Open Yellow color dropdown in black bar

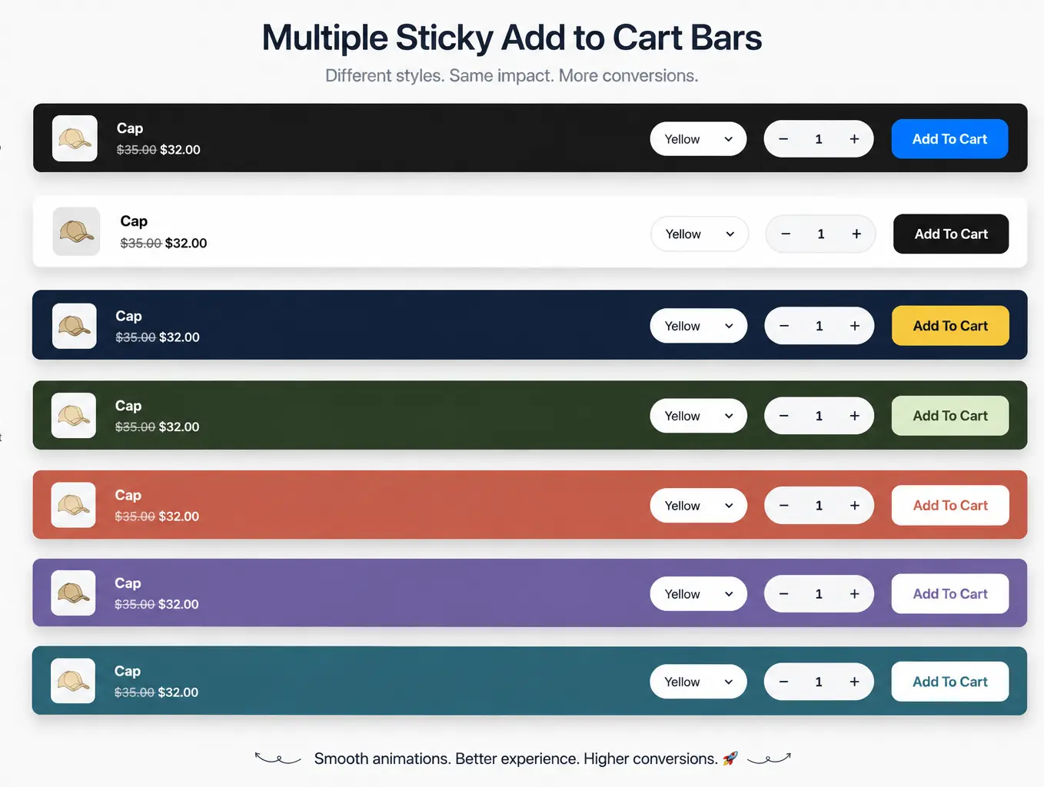pyautogui.click(x=698, y=139)
